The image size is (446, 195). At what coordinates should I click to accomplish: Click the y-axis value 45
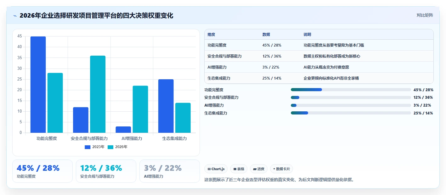20,36
